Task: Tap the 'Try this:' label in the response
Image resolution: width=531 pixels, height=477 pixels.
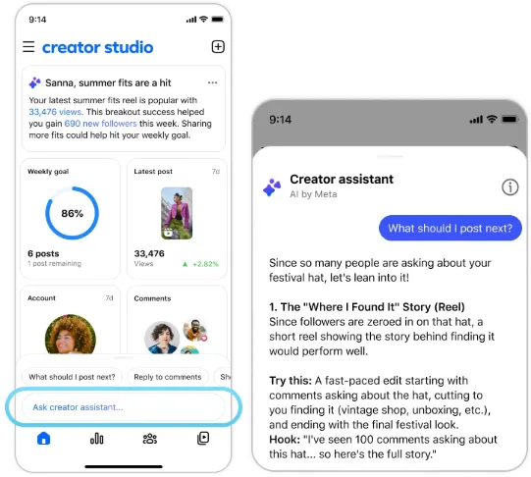Action: [291, 381]
